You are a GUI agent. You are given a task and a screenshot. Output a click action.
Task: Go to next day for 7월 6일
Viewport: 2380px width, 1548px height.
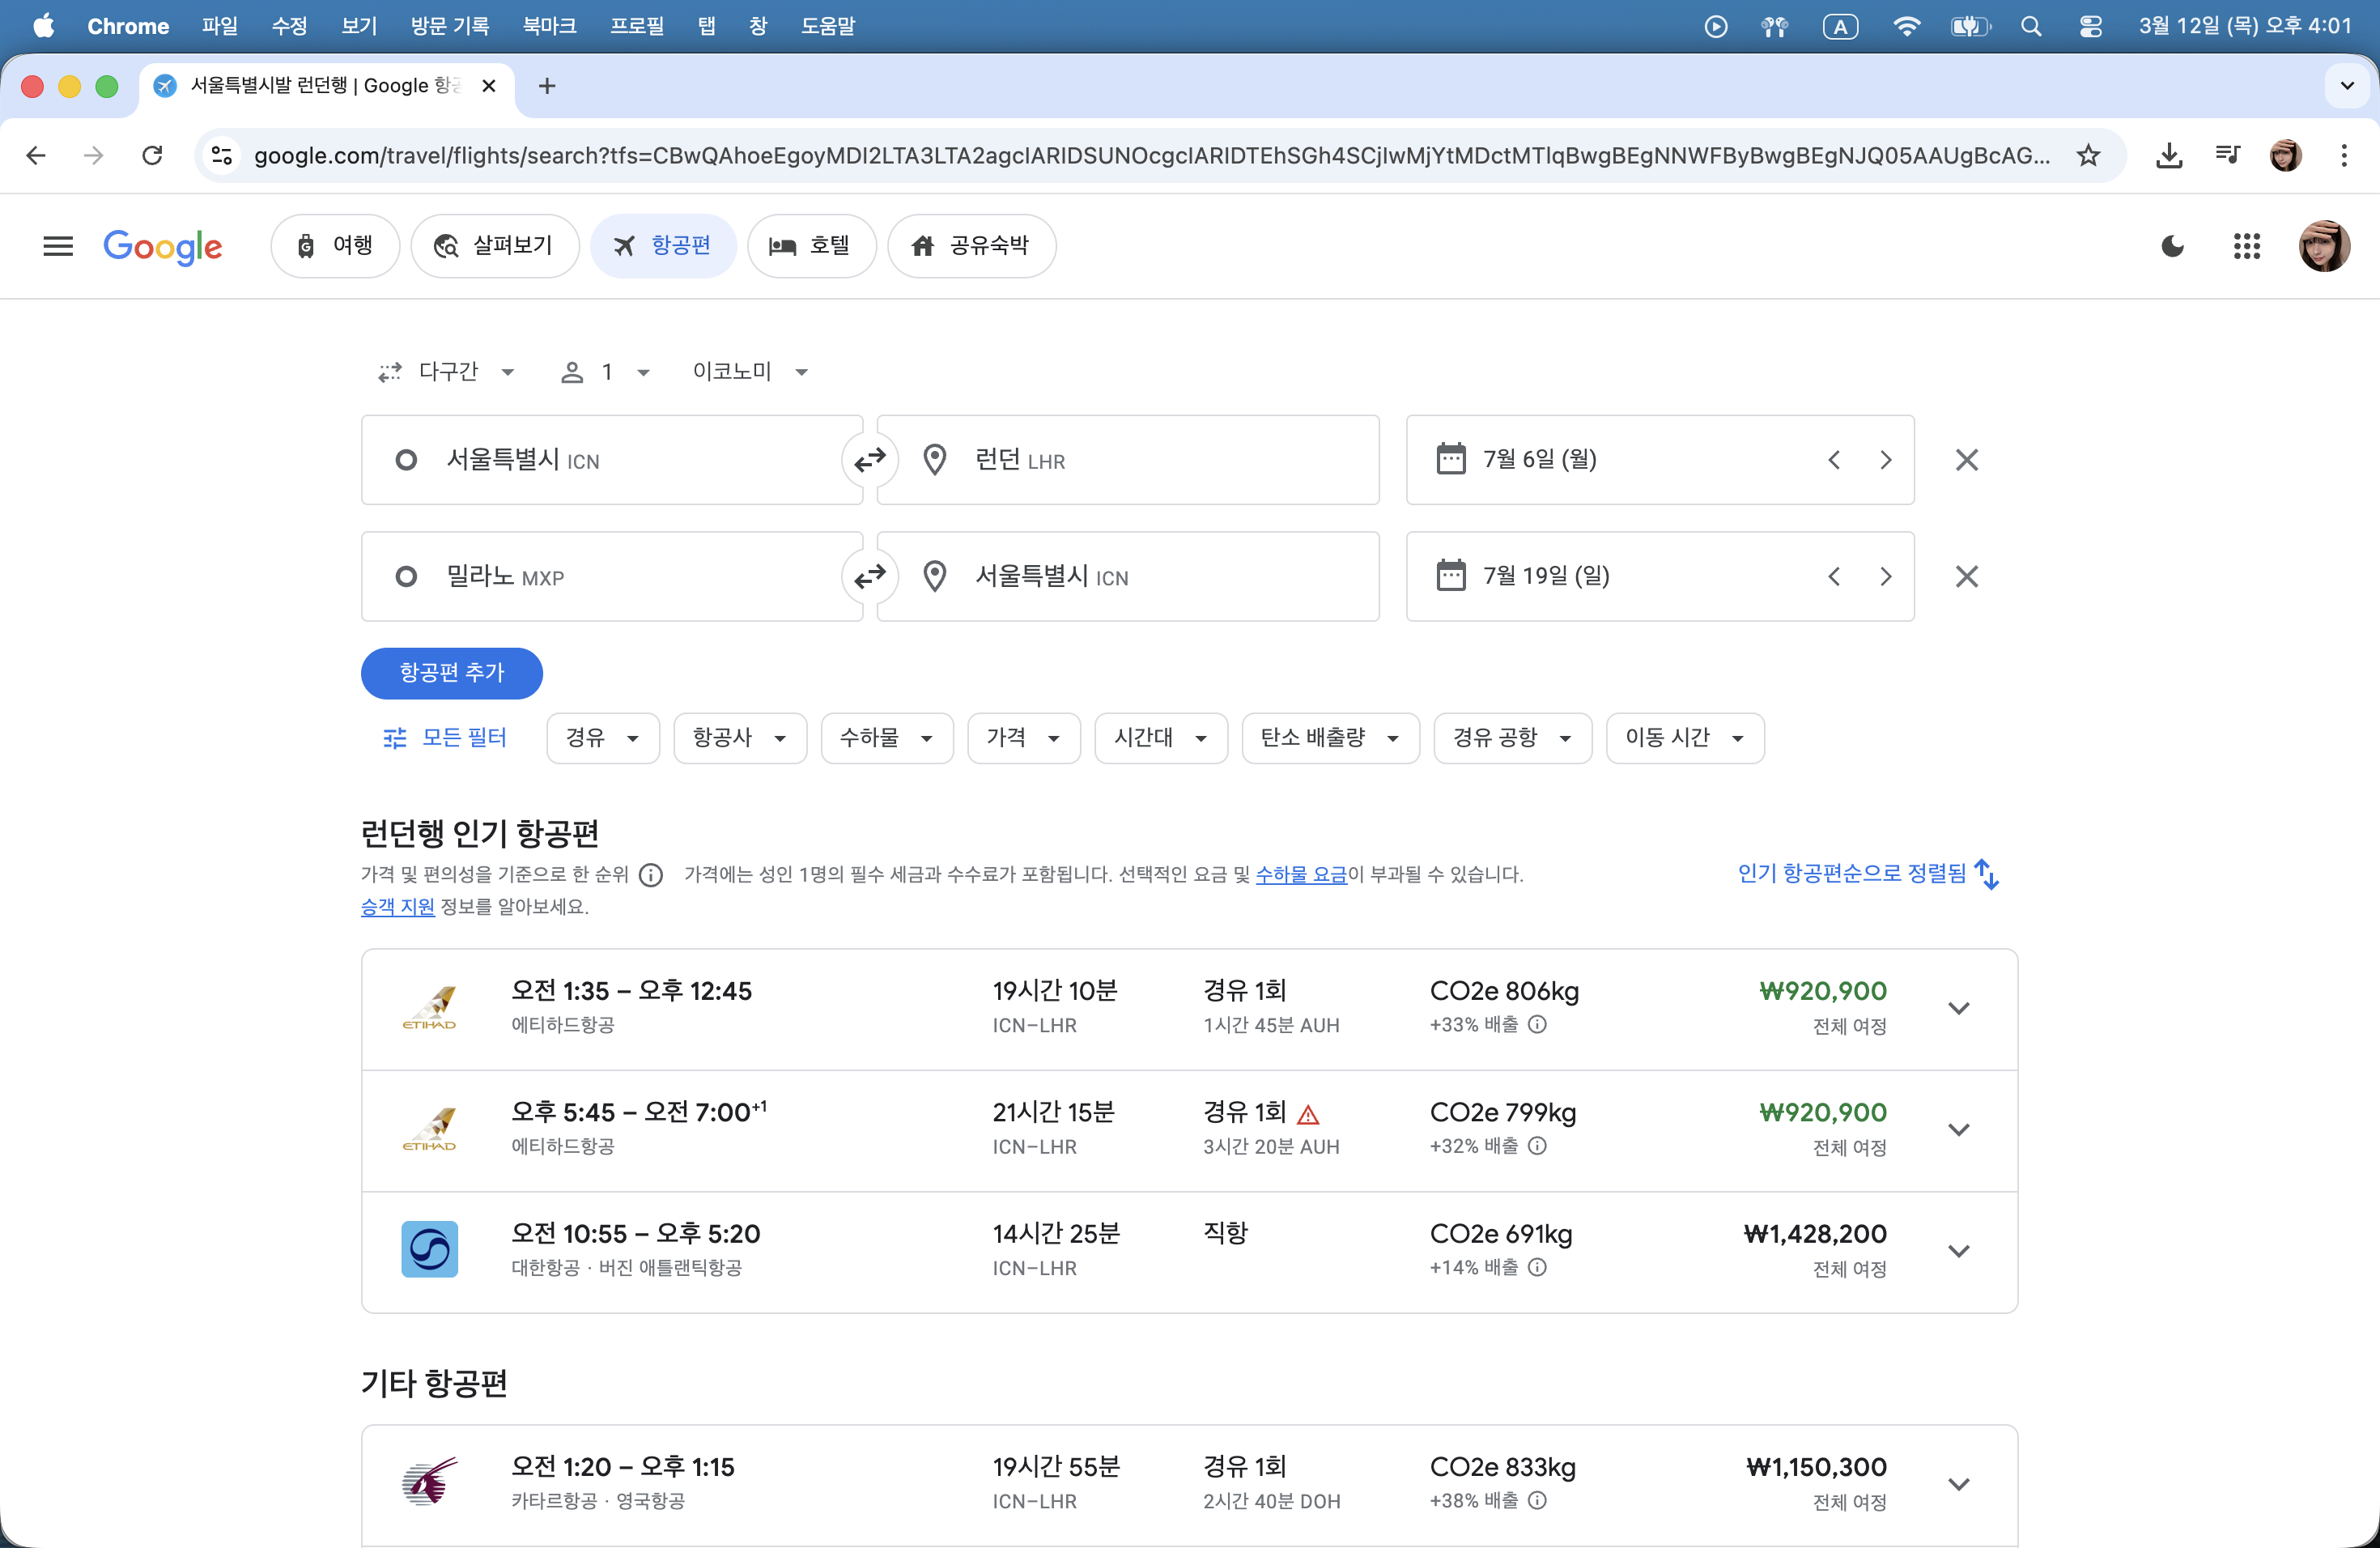click(1885, 460)
